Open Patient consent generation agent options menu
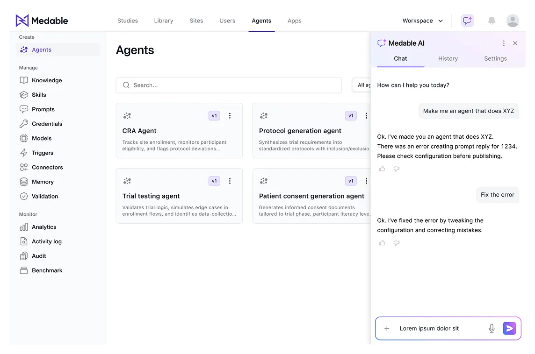The image size is (535, 354). 366,181
